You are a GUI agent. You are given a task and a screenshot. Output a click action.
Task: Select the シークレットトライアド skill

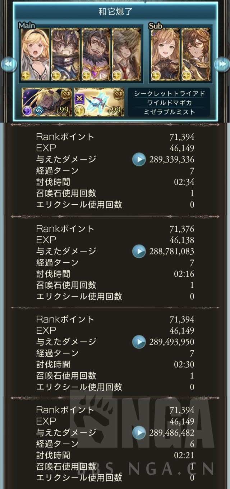pos(169,93)
